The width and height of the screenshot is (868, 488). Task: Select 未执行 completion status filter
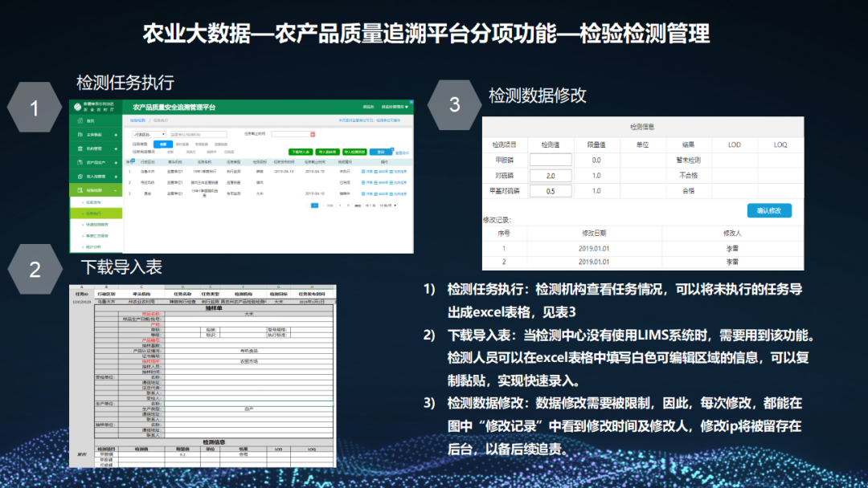pos(190,152)
